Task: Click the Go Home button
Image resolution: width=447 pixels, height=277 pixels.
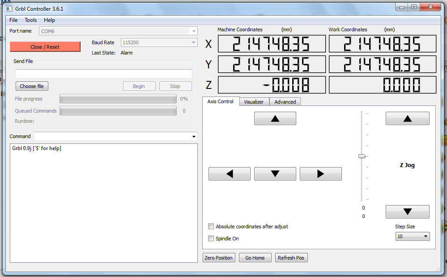Action: coord(255,258)
